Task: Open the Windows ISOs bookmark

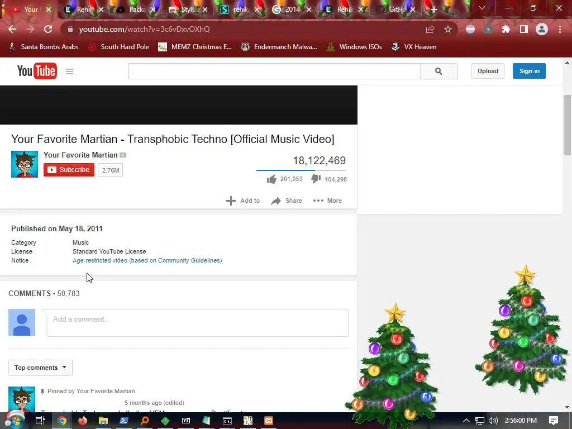Action: tap(355, 47)
